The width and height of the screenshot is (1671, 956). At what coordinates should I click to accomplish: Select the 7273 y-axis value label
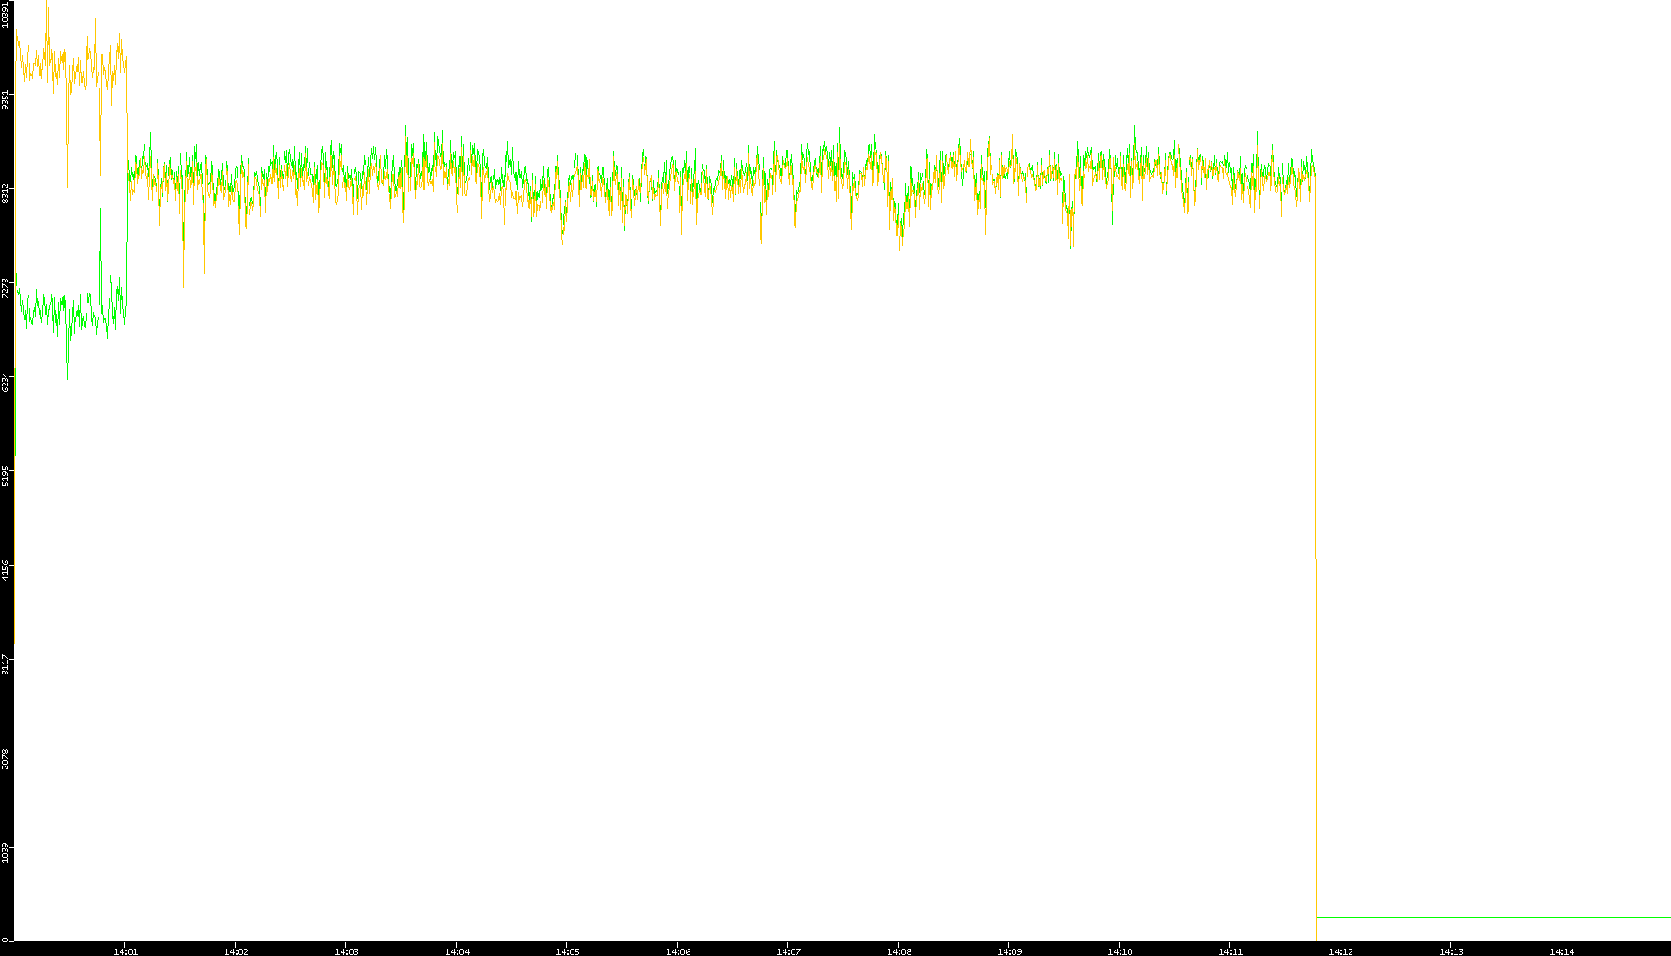(6, 288)
